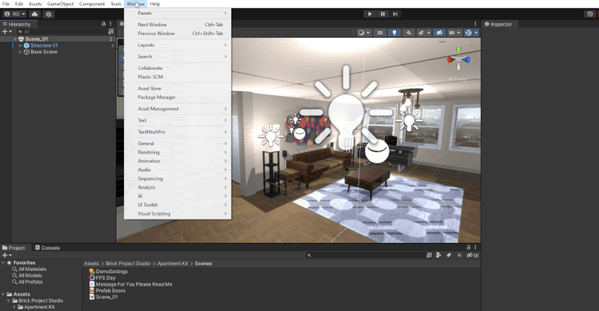This screenshot has height=311, width=599.
Task: Switch to the Console tab
Action: tap(48, 248)
